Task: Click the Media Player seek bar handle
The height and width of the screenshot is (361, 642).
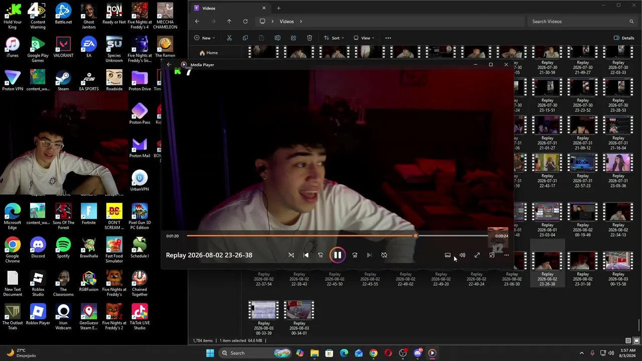Action: pos(415,236)
